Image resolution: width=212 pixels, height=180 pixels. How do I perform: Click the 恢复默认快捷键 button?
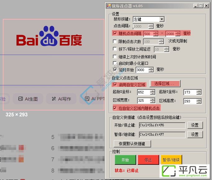pos(132,144)
